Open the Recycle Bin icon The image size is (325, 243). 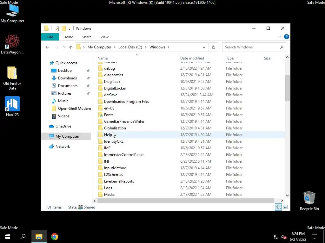click(x=309, y=201)
